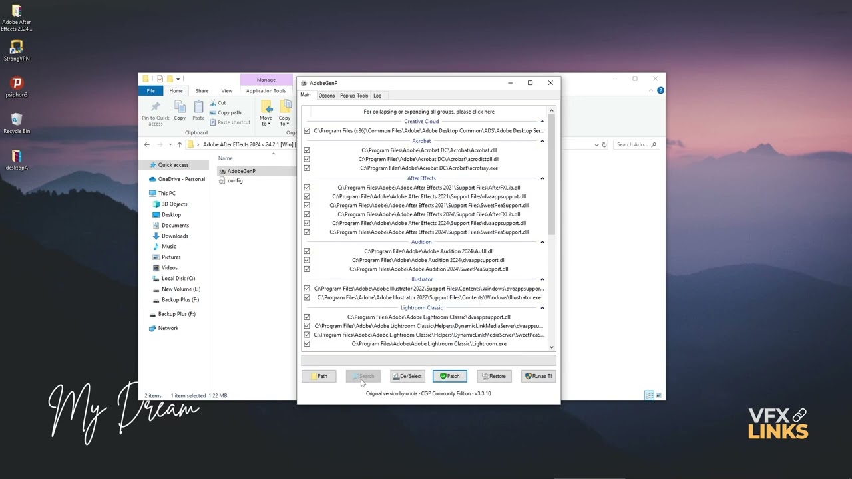This screenshot has width=852, height=479.
Task: Open the Main tab in AdobeGenP
Action: 306,95
